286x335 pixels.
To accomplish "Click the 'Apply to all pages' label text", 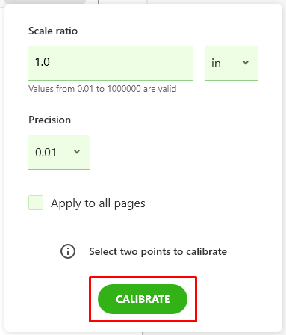I will 98,203.
